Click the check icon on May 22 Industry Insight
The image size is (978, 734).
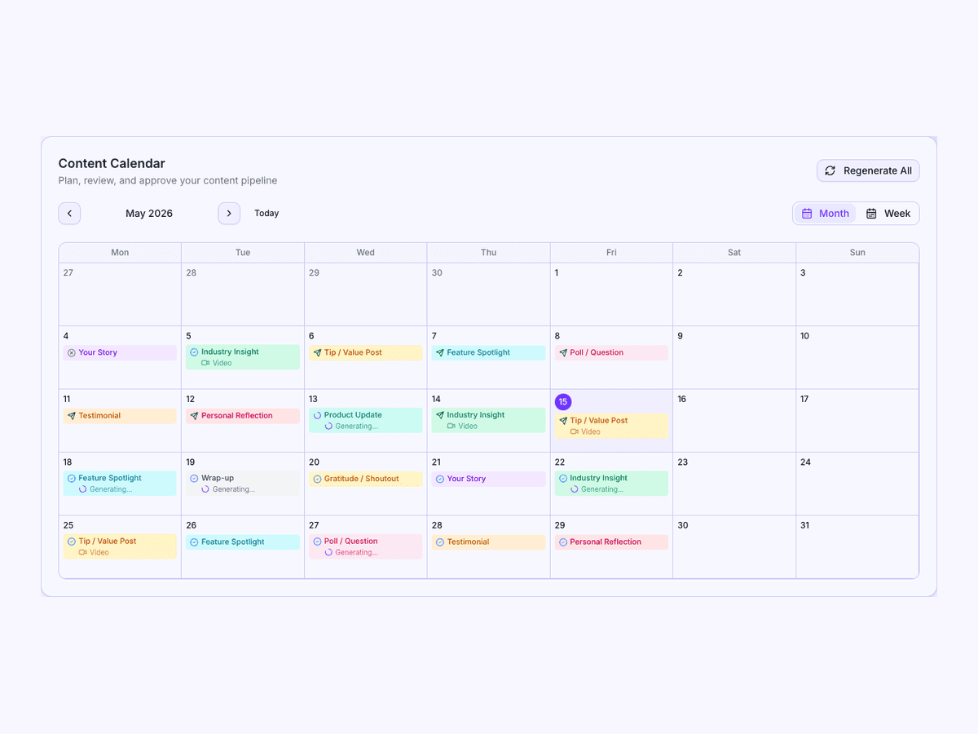[563, 479]
